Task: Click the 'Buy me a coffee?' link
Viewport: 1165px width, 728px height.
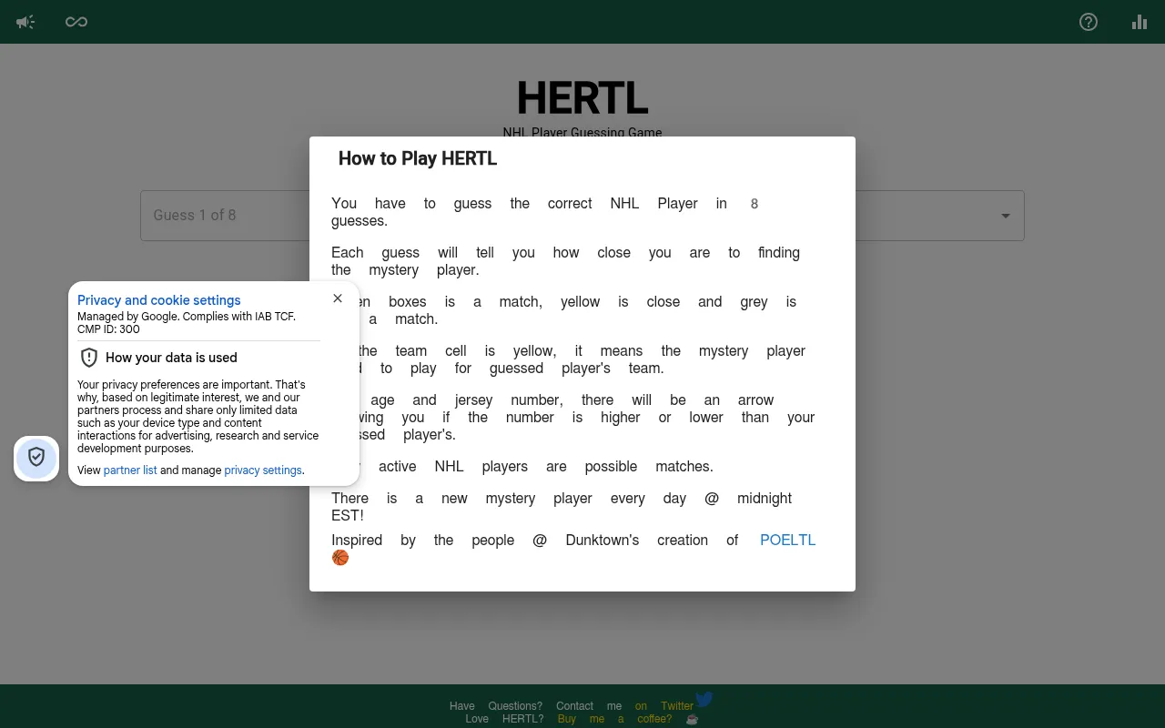Action: point(614,719)
